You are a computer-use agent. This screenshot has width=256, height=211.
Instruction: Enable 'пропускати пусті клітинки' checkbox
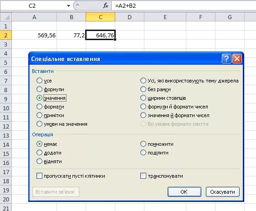(39, 176)
